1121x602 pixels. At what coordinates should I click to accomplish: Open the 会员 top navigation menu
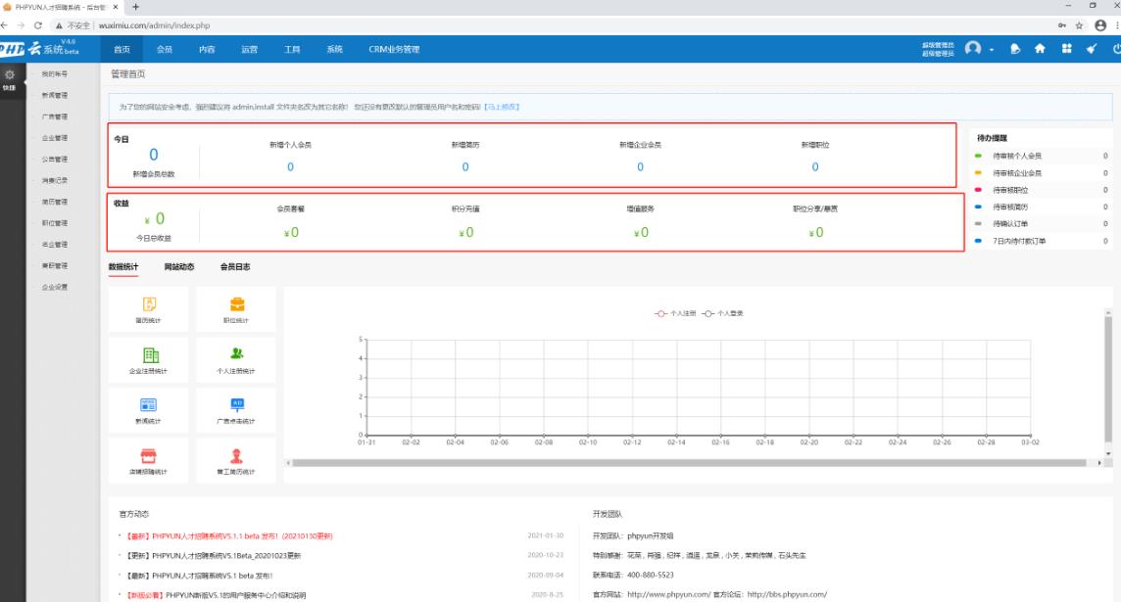pos(165,50)
